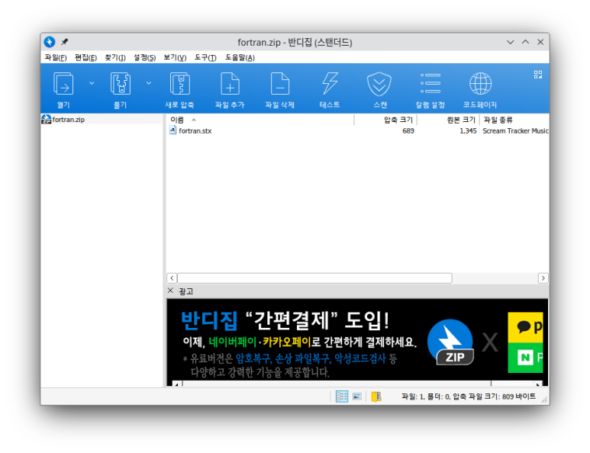The width and height of the screenshot is (590, 453).
Task: Click the 반디집 간편결제 ad banner
Action: click(357, 342)
